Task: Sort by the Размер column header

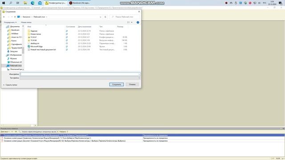Action: [x=120, y=27]
